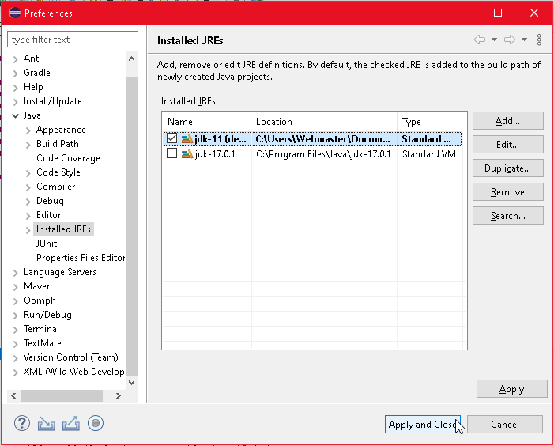This screenshot has height=446, width=554.
Task: Expand the Ant preferences node
Action: click(x=15, y=59)
